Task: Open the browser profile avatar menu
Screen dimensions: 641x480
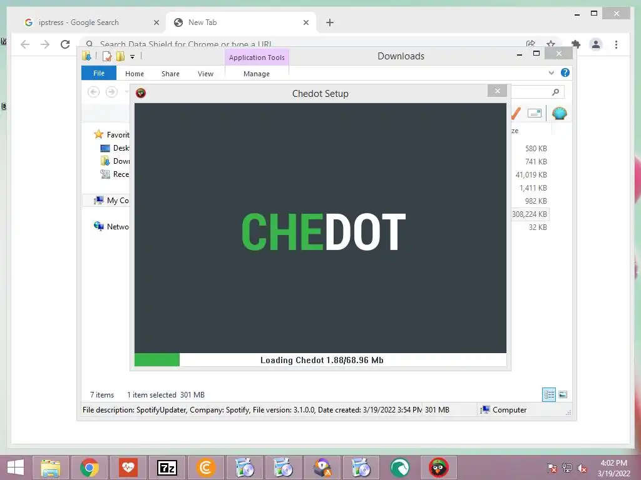Action: point(596,44)
